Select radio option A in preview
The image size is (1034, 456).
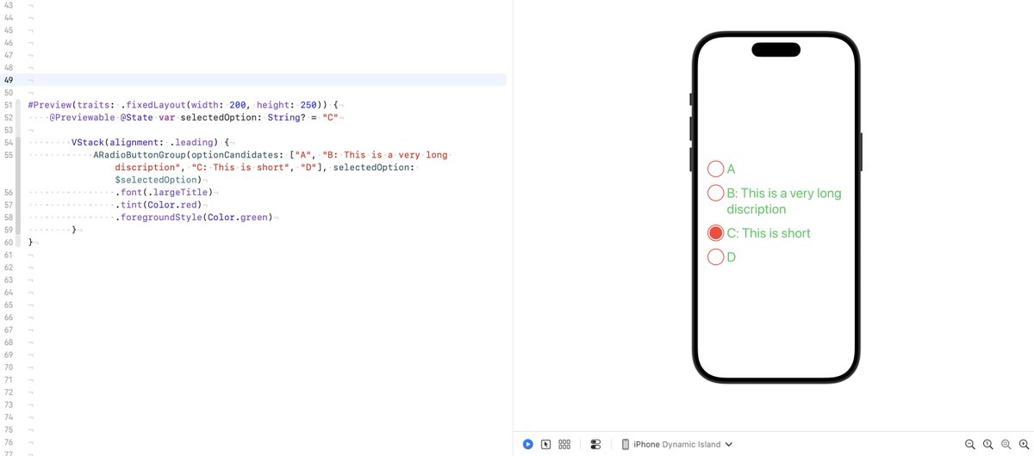(715, 169)
